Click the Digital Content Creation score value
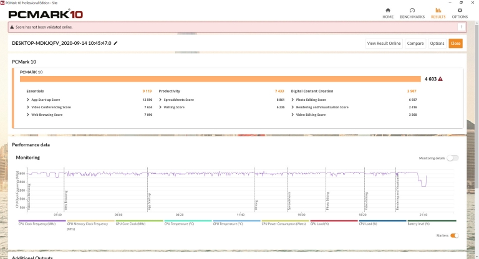 412,92
